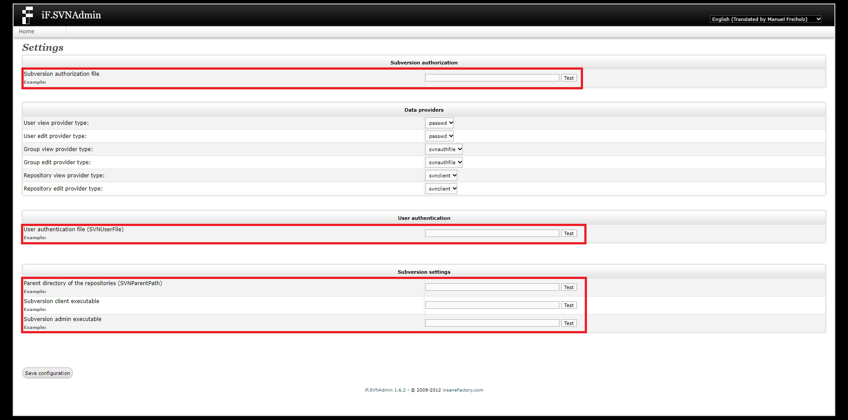Image resolution: width=848 pixels, height=420 pixels.
Task: Click the iF.SVNAdmin logo icon
Action: click(28, 15)
